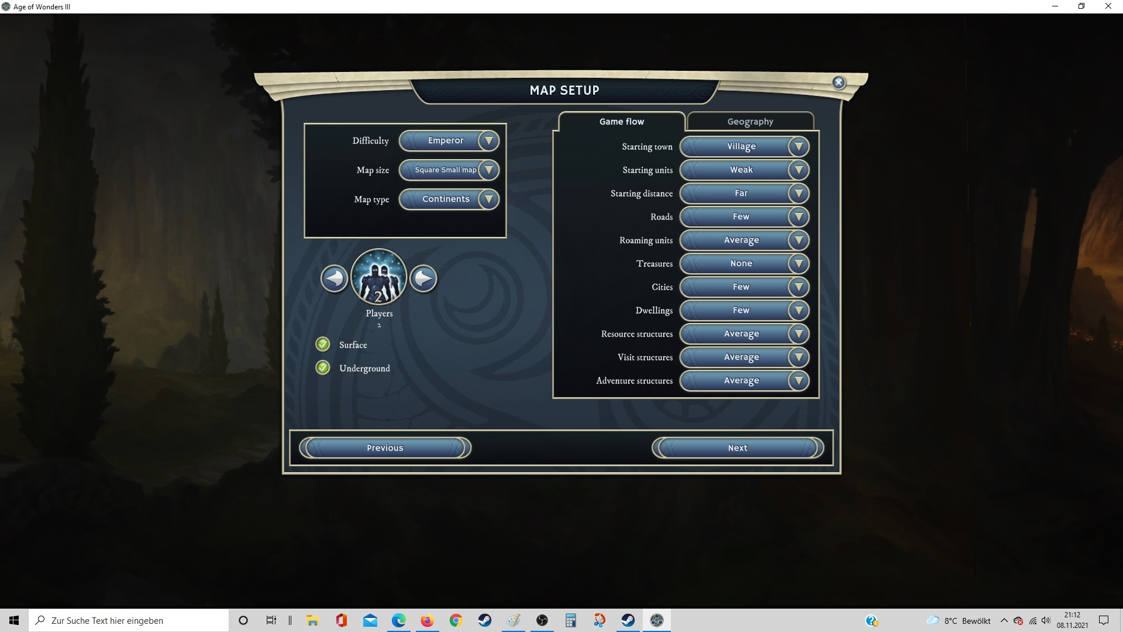Switch to OBS Studio on the taskbar
This screenshot has width=1123, height=632.
pos(542,620)
